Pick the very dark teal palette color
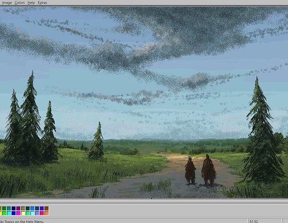 pos(28,208)
